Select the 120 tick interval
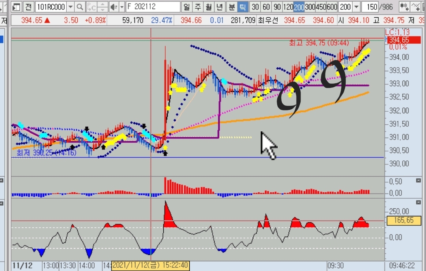Viewport: 426px width, 271px height. [x=288, y=7]
